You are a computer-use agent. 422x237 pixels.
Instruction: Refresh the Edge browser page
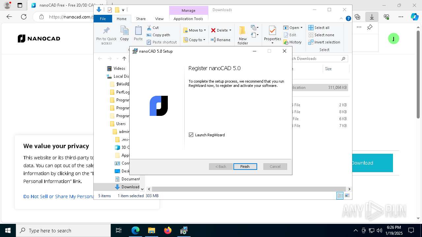click(x=24, y=17)
